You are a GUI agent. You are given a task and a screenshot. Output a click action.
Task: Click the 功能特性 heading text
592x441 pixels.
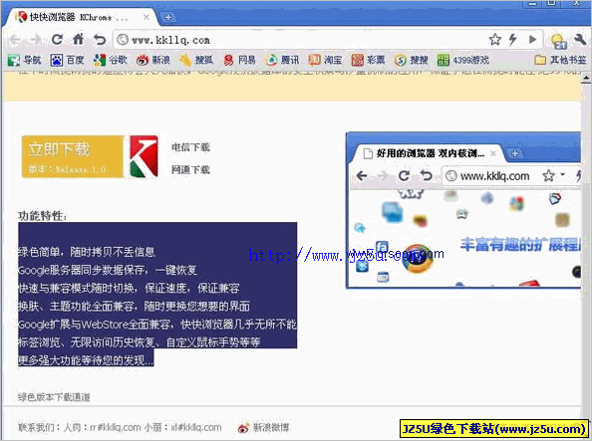[42, 216]
